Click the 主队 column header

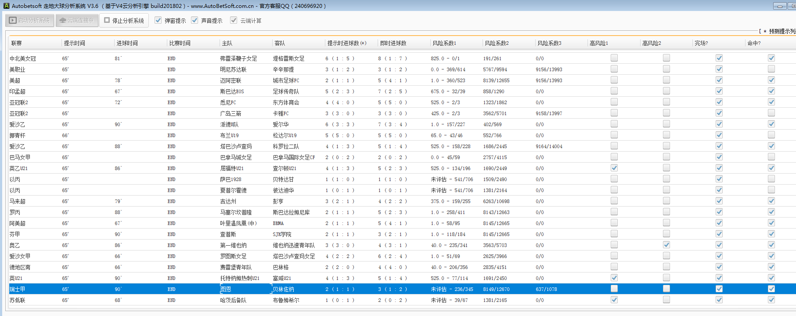[227, 43]
